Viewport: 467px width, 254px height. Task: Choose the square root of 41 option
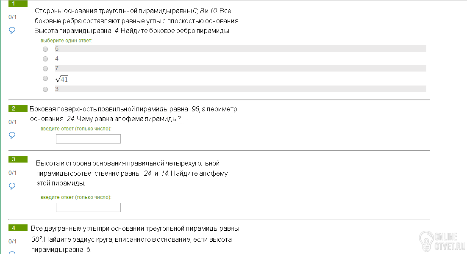(x=45, y=78)
